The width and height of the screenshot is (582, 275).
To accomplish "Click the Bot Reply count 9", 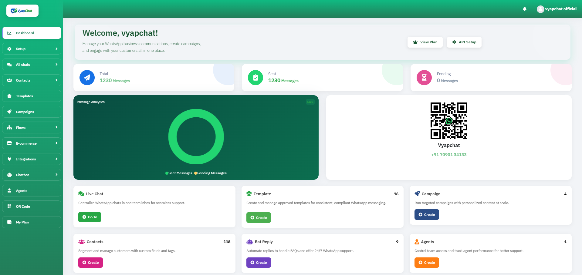I will coord(397,242).
